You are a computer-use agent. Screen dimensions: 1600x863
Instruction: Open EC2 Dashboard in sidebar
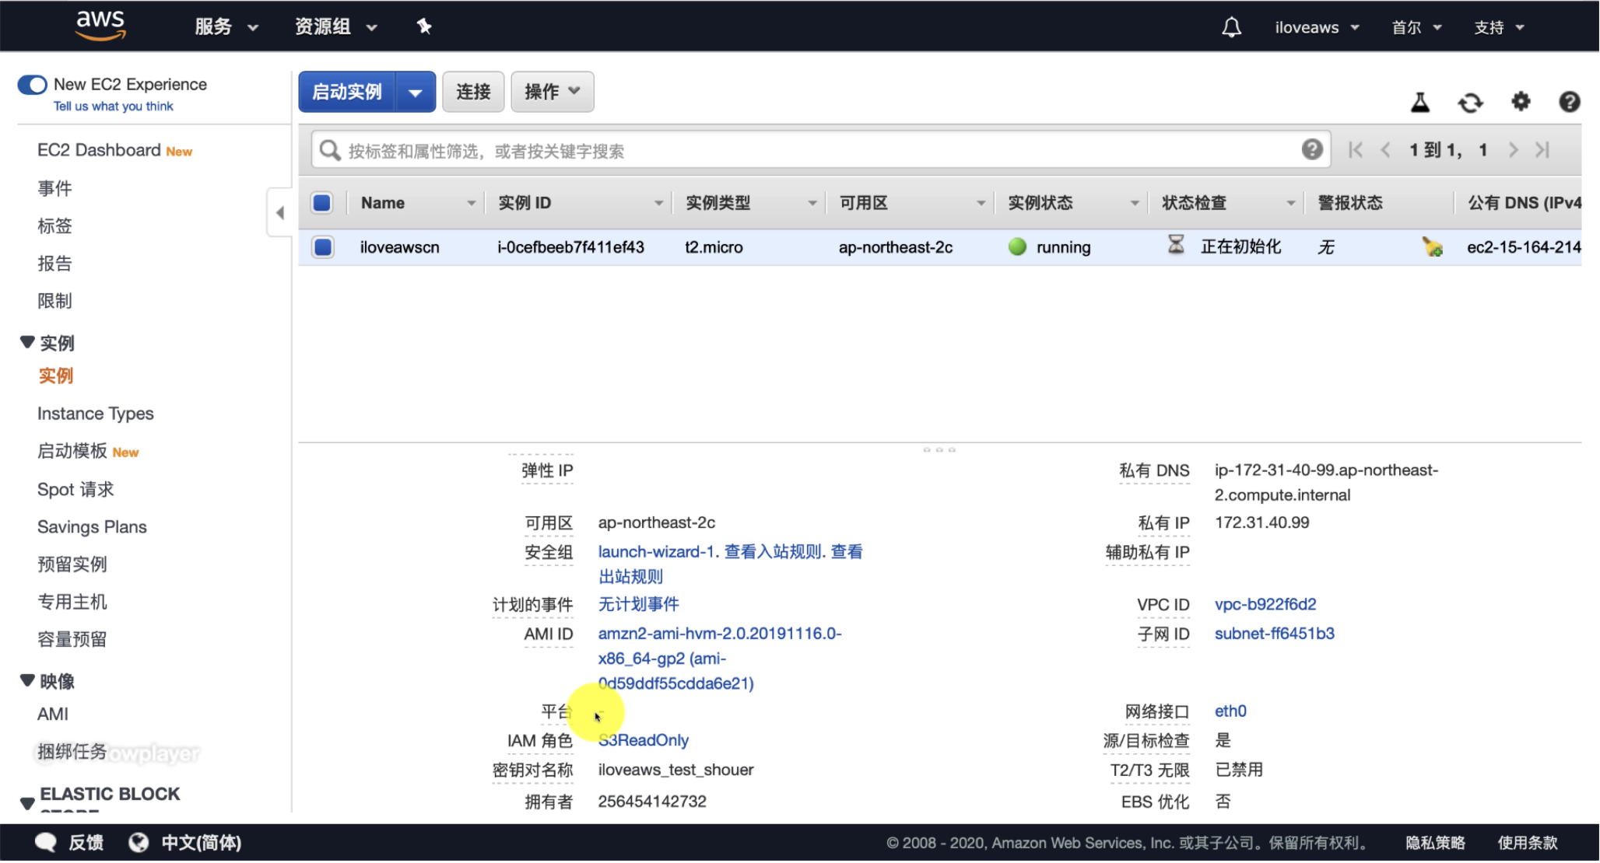99,150
